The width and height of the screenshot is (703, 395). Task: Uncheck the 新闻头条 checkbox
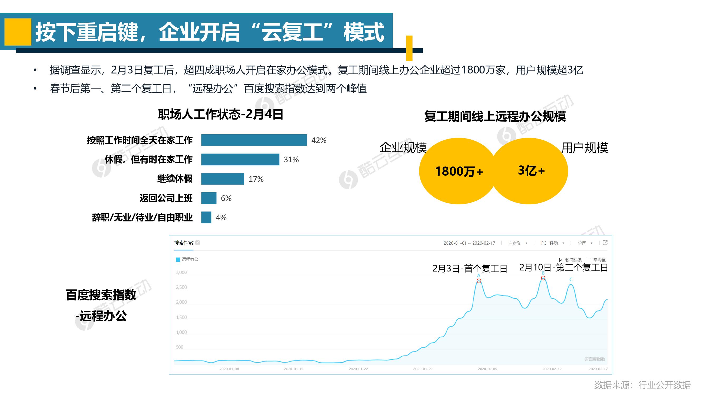click(x=561, y=260)
